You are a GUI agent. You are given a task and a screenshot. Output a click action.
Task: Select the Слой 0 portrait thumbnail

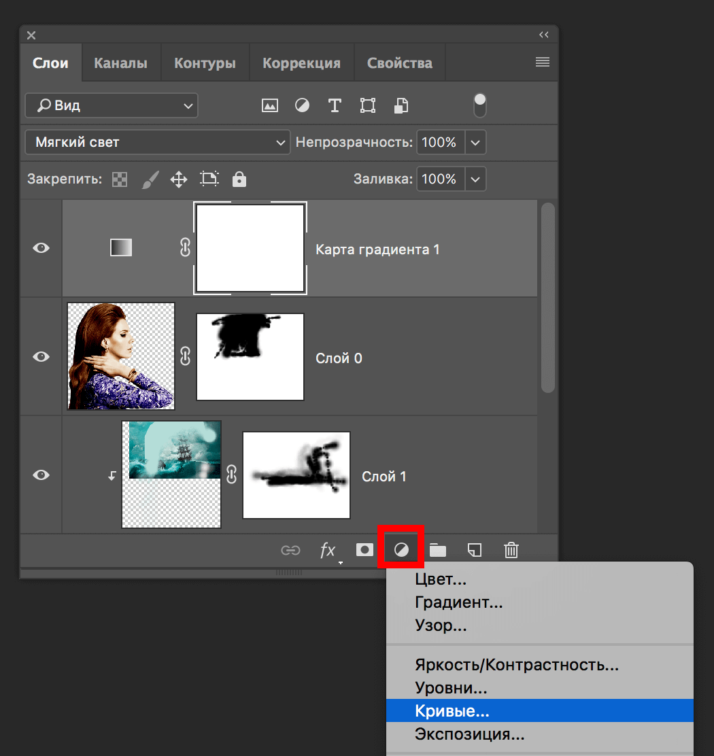[121, 356]
